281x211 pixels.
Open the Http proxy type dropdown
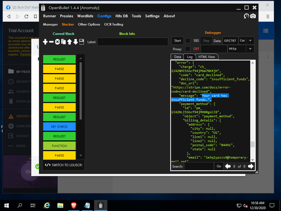(250, 49)
